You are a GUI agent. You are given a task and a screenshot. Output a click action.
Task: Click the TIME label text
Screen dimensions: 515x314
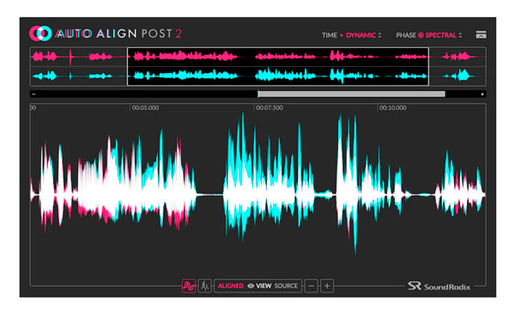click(330, 35)
